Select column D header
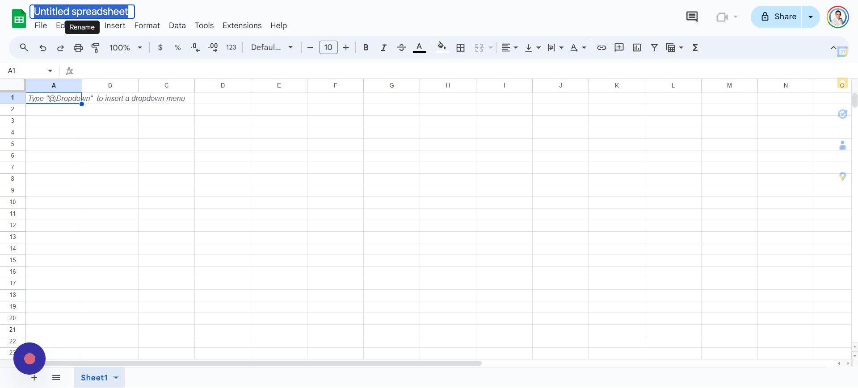The height and width of the screenshot is (388, 858). 223,85
